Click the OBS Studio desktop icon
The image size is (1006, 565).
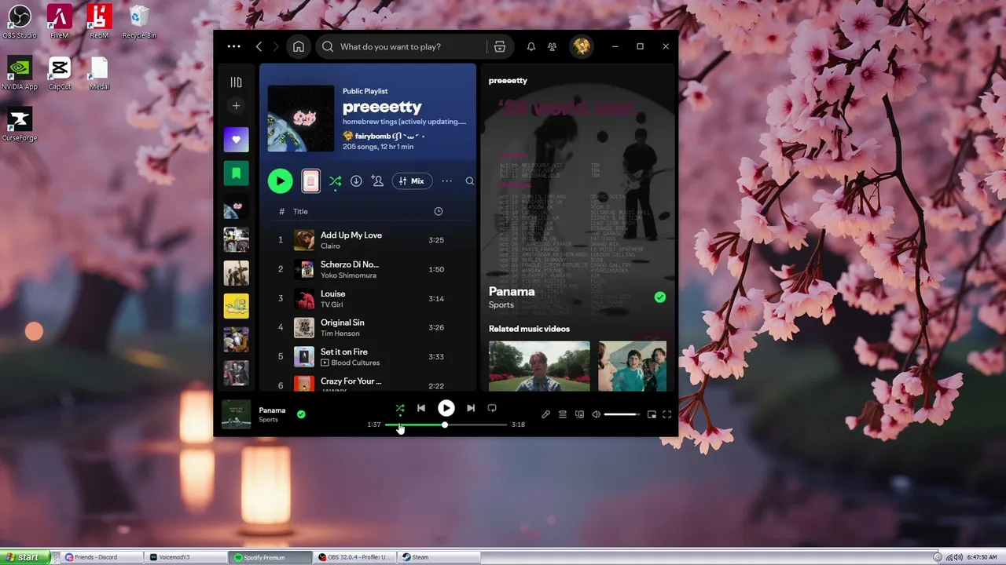(20, 21)
